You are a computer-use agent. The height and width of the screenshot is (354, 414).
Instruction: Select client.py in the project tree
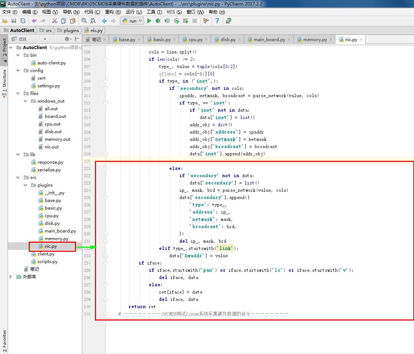pos(46,254)
